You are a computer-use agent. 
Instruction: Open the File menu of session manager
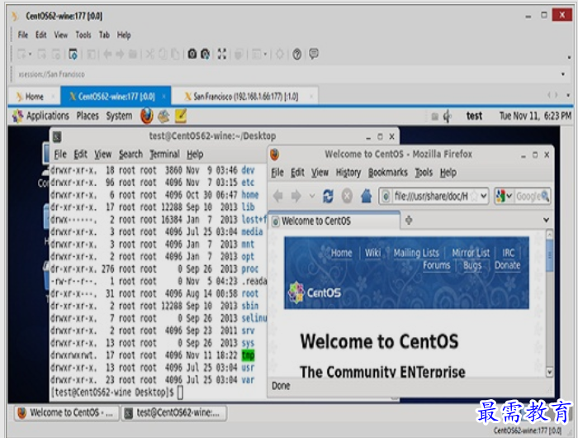(x=23, y=35)
